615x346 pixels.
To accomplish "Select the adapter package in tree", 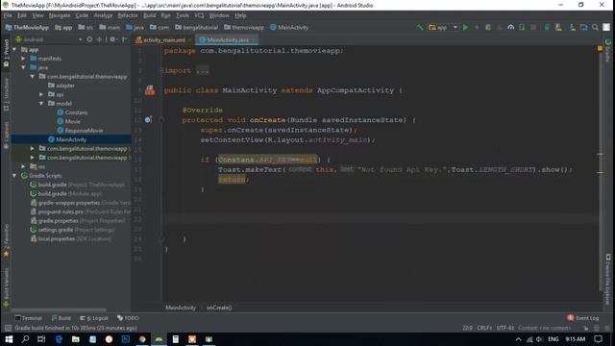I will point(61,86).
